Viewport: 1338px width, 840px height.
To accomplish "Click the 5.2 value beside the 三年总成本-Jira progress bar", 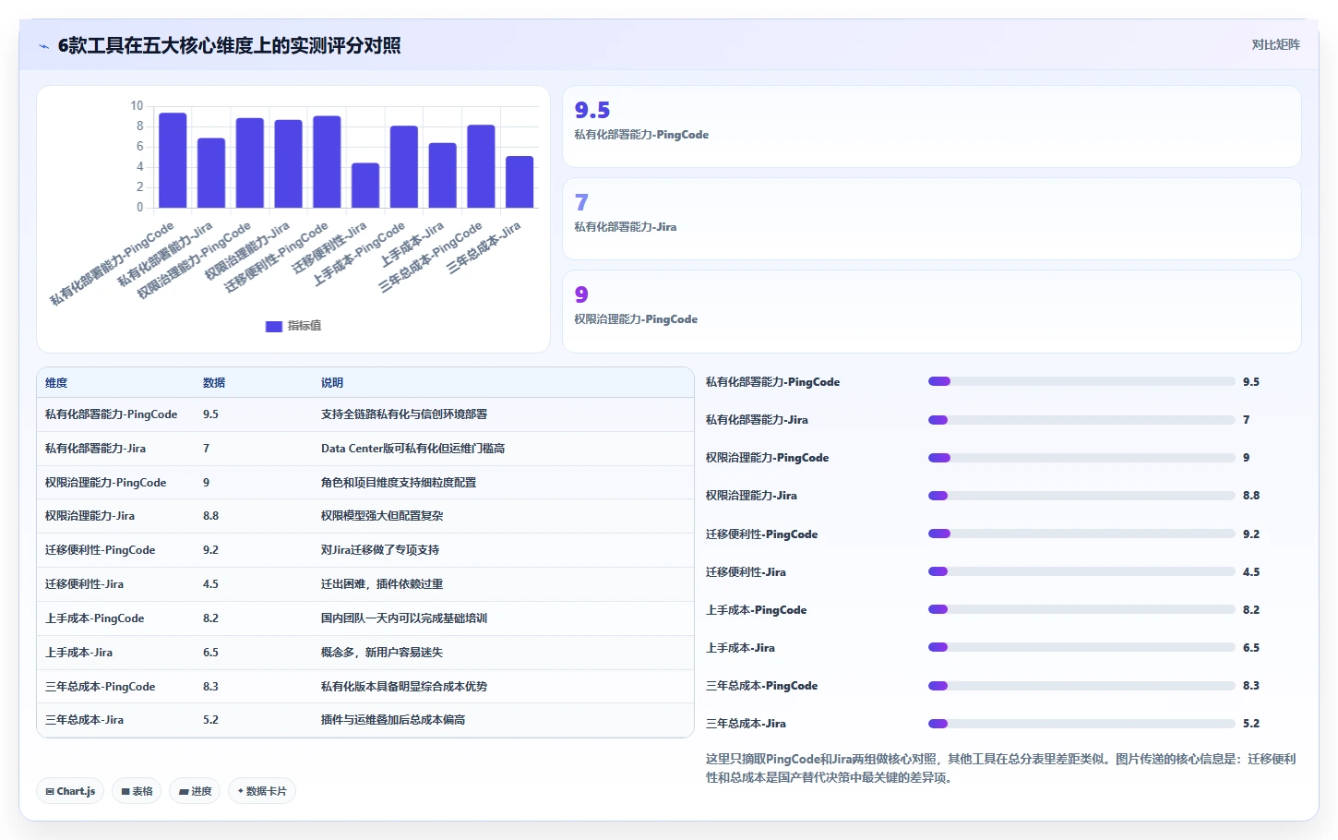I will tap(1250, 724).
